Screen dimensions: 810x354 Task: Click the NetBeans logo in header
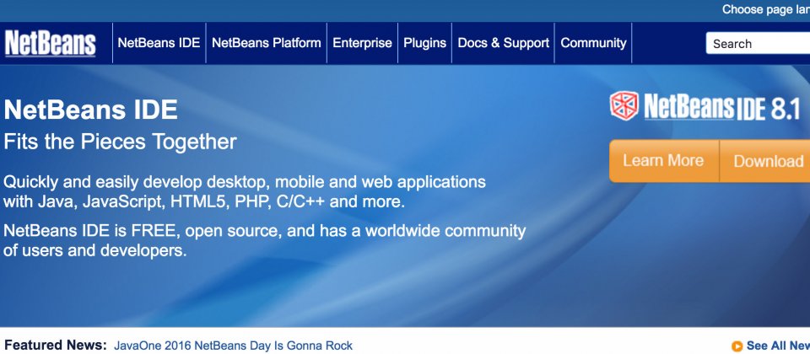(50, 43)
